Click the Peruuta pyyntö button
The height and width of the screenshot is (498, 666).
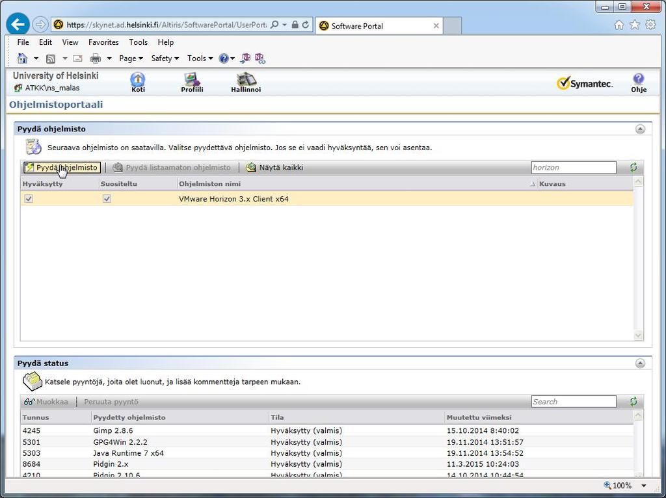(x=111, y=402)
